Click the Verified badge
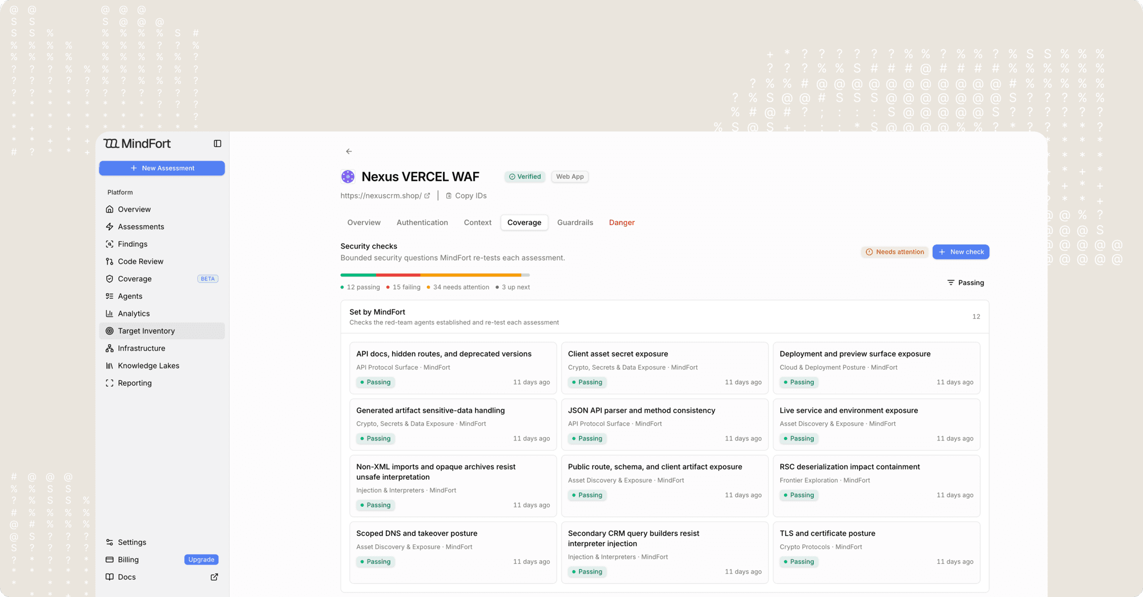The height and width of the screenshot is (597, 1143). coord(525,177)
